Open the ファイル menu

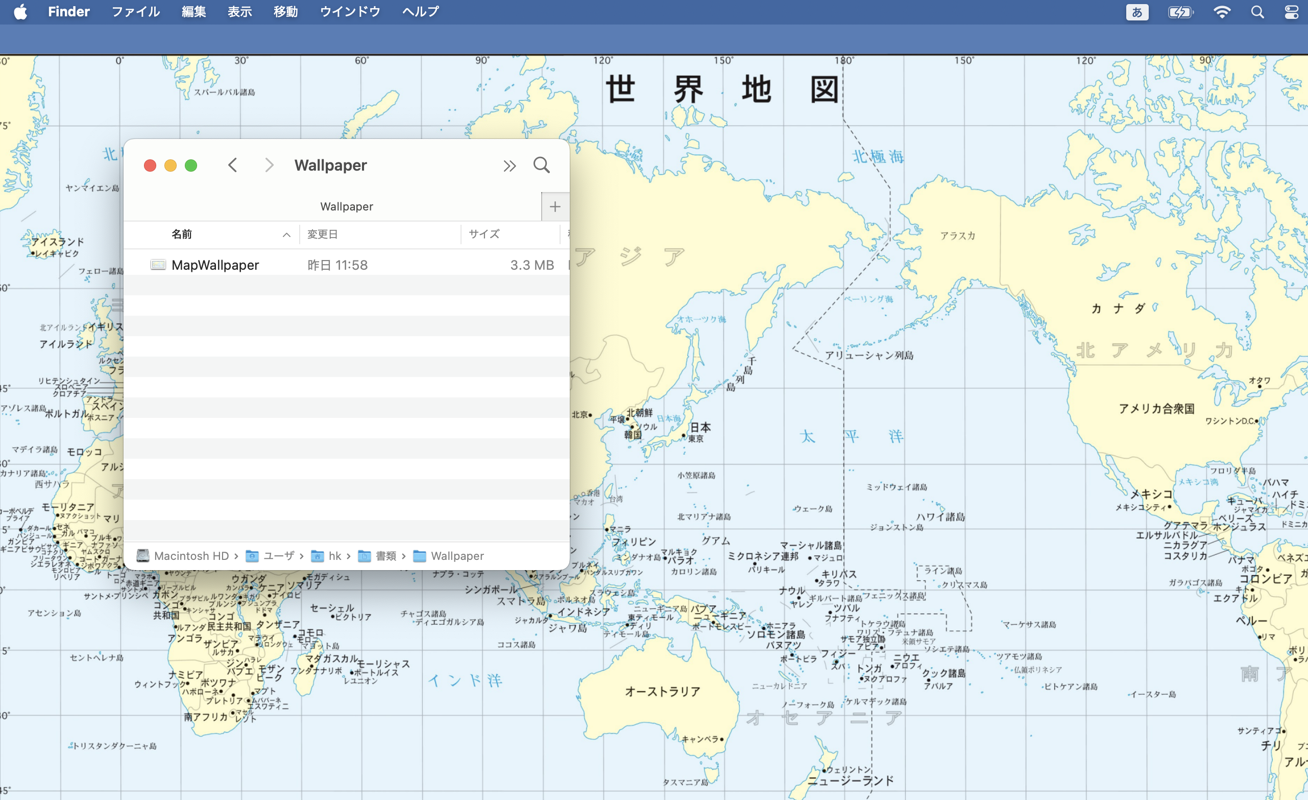[x=135, y=12]
